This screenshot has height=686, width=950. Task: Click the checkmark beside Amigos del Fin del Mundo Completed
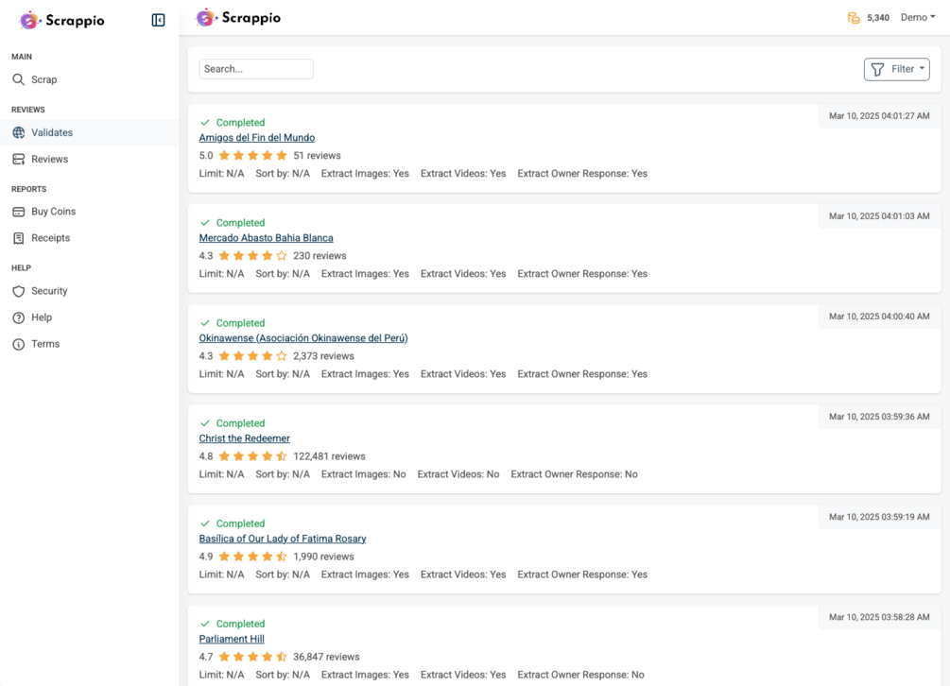click(205, 122)
